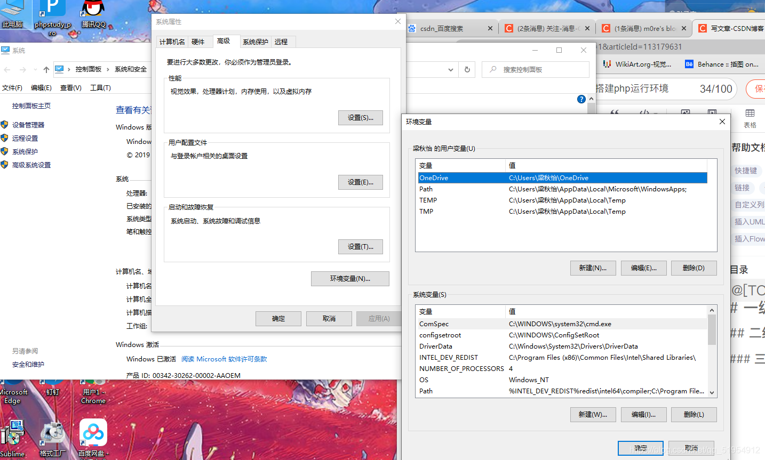The height and width of the screenshot is (460, 765).
Task: Select the NUMBER_OF_PROCESSORS variable row
Action: [563, 369]
